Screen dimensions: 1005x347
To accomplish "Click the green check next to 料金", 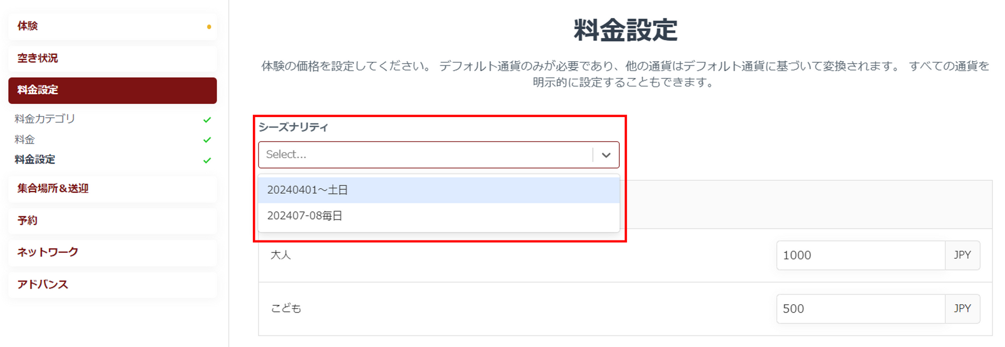I will click(x=207, y=140).
